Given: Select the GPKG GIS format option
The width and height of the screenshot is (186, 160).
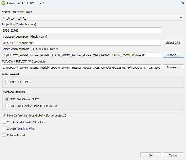Looking at the screenshot, I should pyautogui.click(x=20, y=82).
